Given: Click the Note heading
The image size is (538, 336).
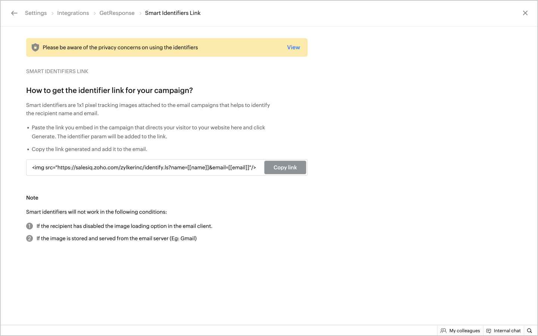Looking at the screenshot, I should pos(32,198).
